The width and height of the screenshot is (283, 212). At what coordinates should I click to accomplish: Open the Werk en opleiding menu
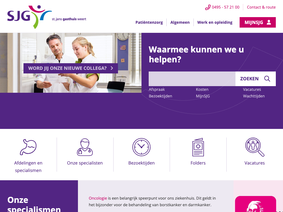pyautogui.click(x=215, y=22)
